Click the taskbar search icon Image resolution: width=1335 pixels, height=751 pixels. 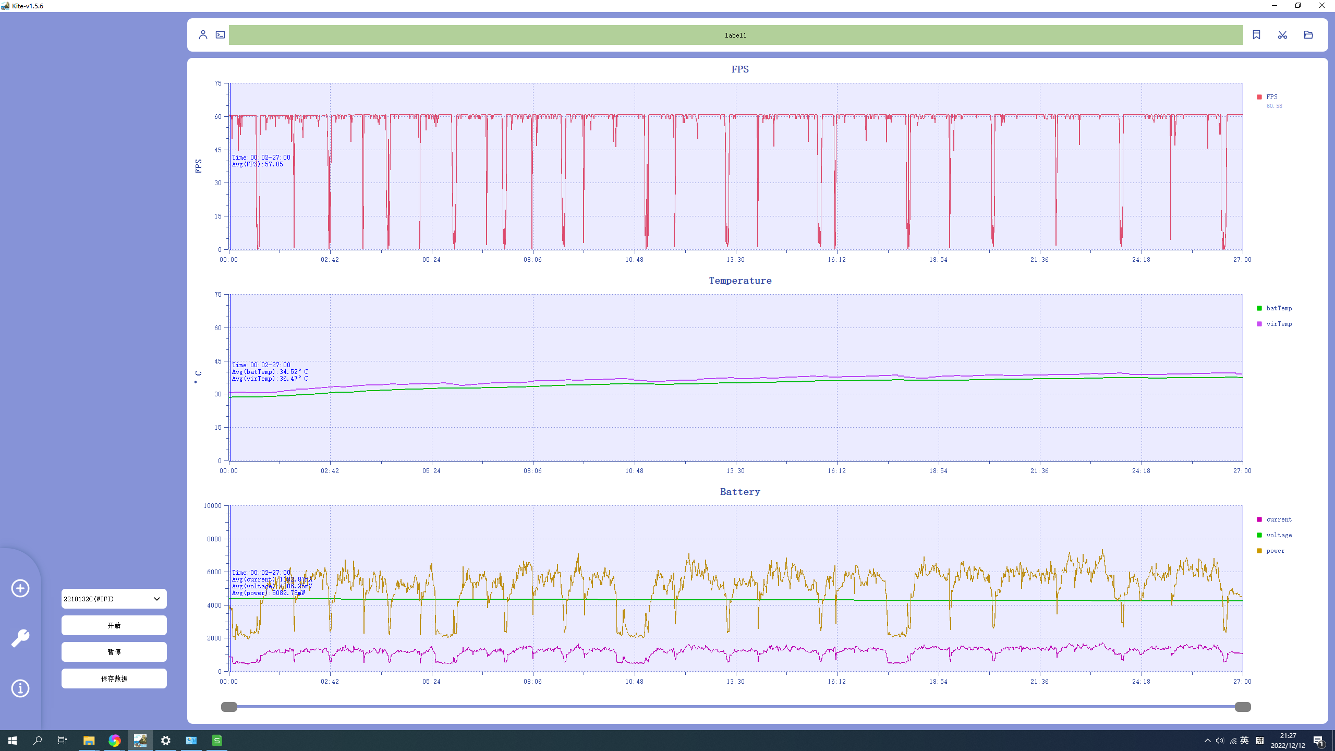pyautogui.click(x=38, y=741)
